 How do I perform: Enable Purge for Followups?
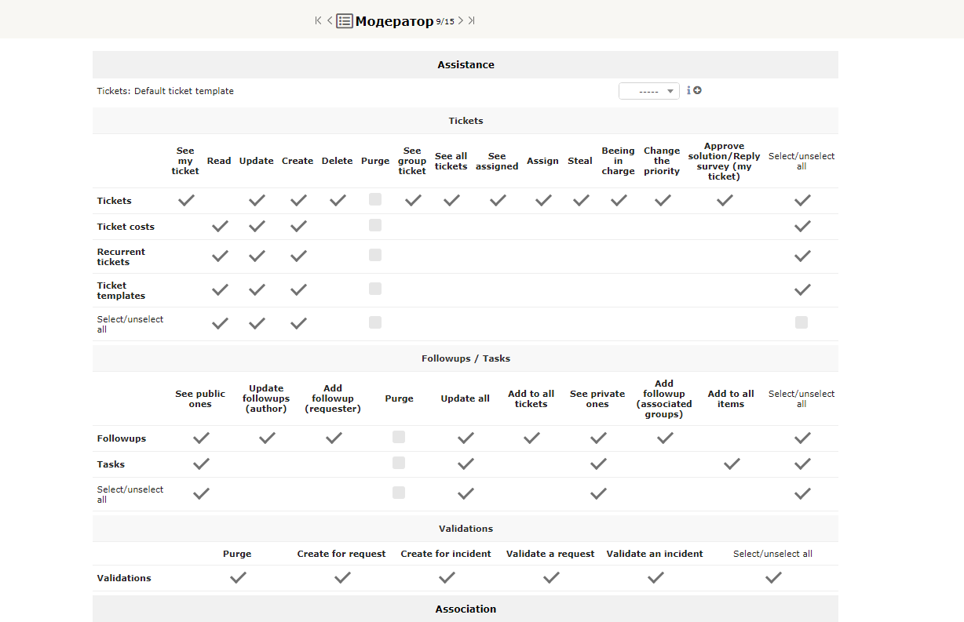click(398, 437)
